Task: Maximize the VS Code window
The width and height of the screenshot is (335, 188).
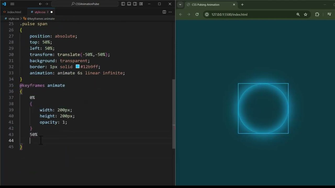Action: 159,4
